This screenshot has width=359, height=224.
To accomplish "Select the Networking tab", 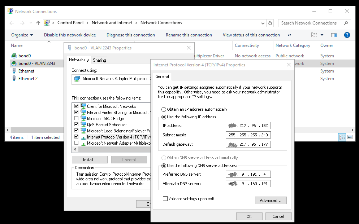I will click(x=79, y=60).
